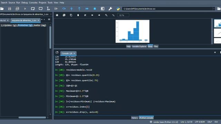The image size is (221, 124).
Task: Run current cell
Action: 33,9
